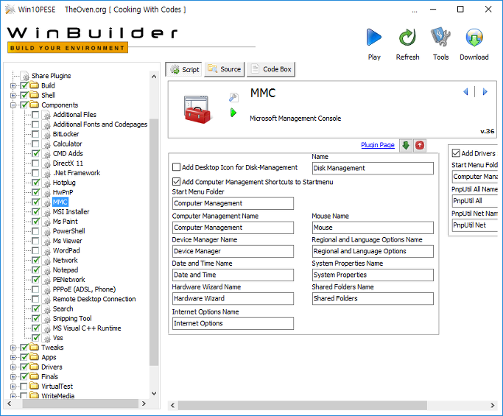503x416 pixels.
Task: Click the Drivers folder icon
Action: pyautogui.click(x=34, y=367)
